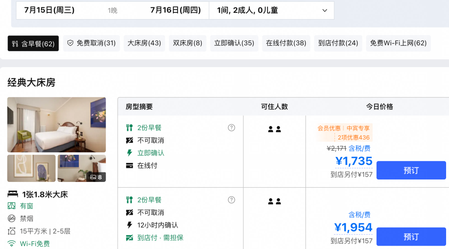Open the photo gallery thumbnail showing 8 images
449x249 pixels.
pos(81,168)
